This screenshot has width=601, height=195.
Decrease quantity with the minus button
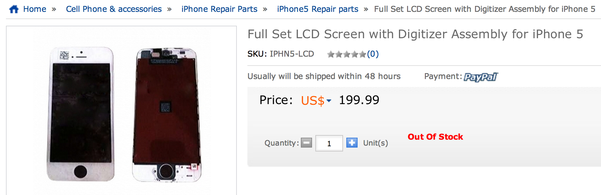pyautogui.click(x=306, y=143)
